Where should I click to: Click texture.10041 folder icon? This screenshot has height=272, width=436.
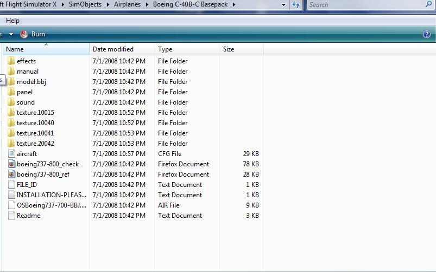pos(11,133)
